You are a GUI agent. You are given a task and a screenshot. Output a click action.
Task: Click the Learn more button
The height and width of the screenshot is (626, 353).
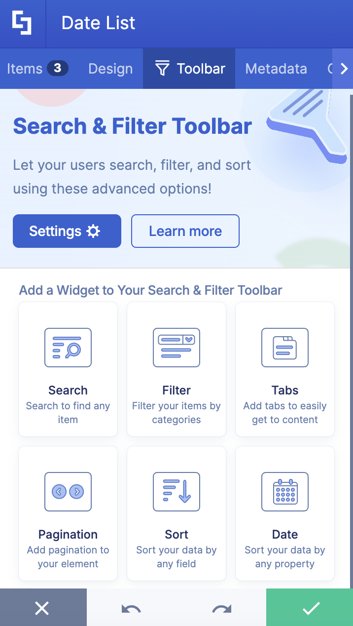coord(185,231)
